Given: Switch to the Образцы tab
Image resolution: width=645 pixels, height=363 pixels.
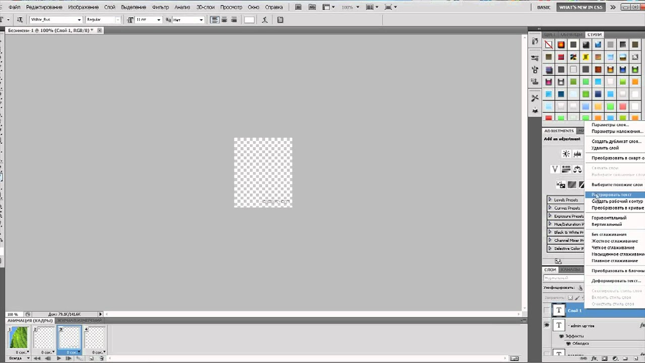Looking at the screenshot, I should tap(571, 34).
